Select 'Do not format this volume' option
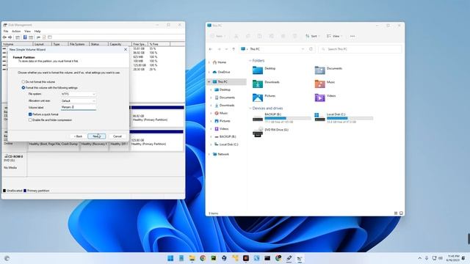The width and height of the screenshot is (470, 264). coord(38,81)
